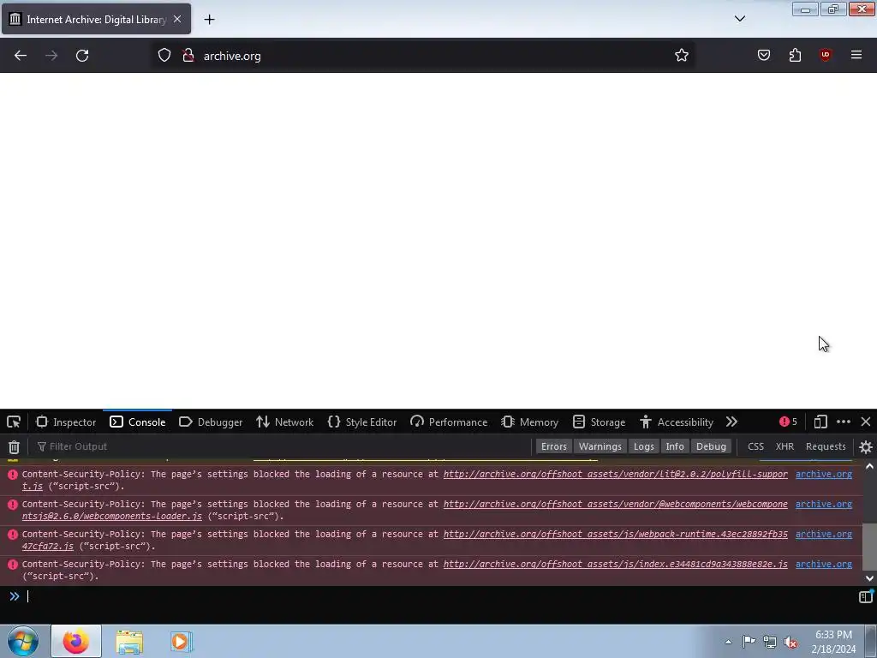Viewport: 877px width, 658px height.
Task: Open a new browser tab
Action: 209,20
